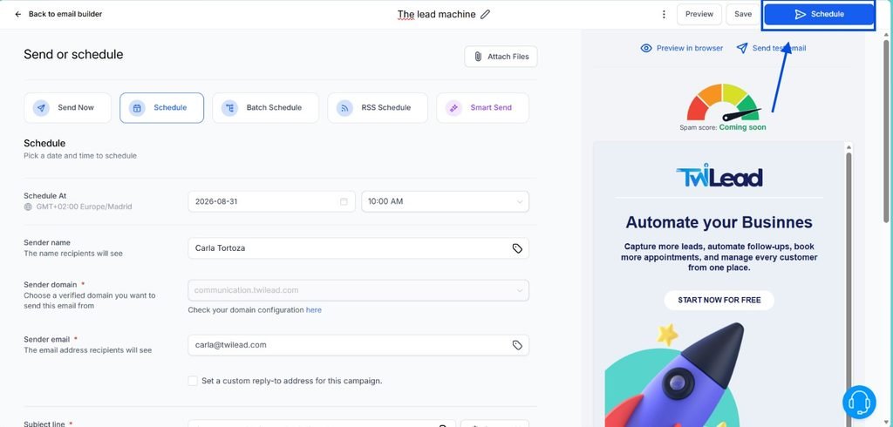Open Preview in browser link
The height and width of the screenshot is (427, 893).
[x=682, y=49]
